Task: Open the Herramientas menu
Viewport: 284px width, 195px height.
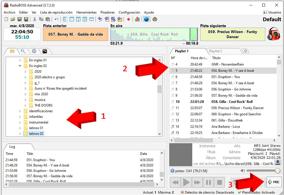Action: tap(86, 12)
